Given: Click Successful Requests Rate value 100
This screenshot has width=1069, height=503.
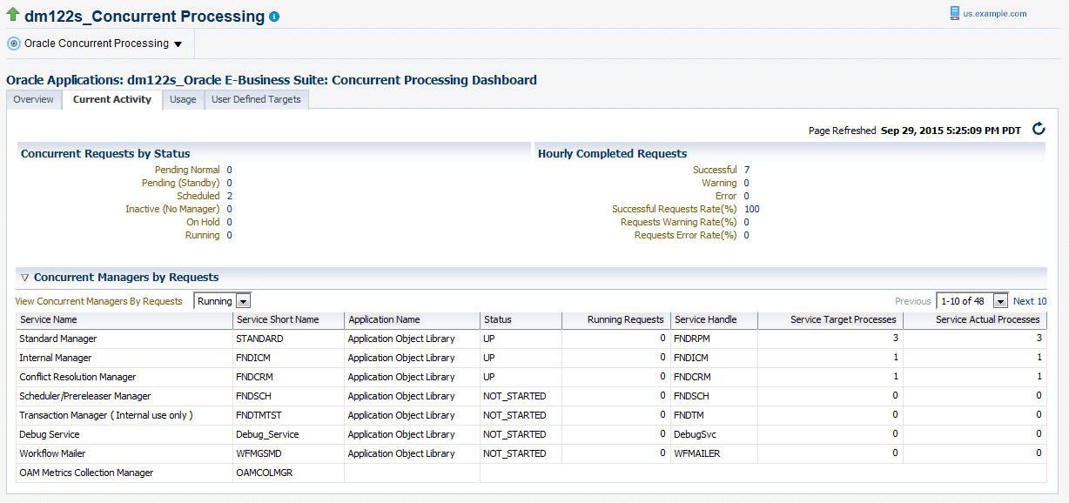Looking at the screenshot, I should (x=752, y=209).
